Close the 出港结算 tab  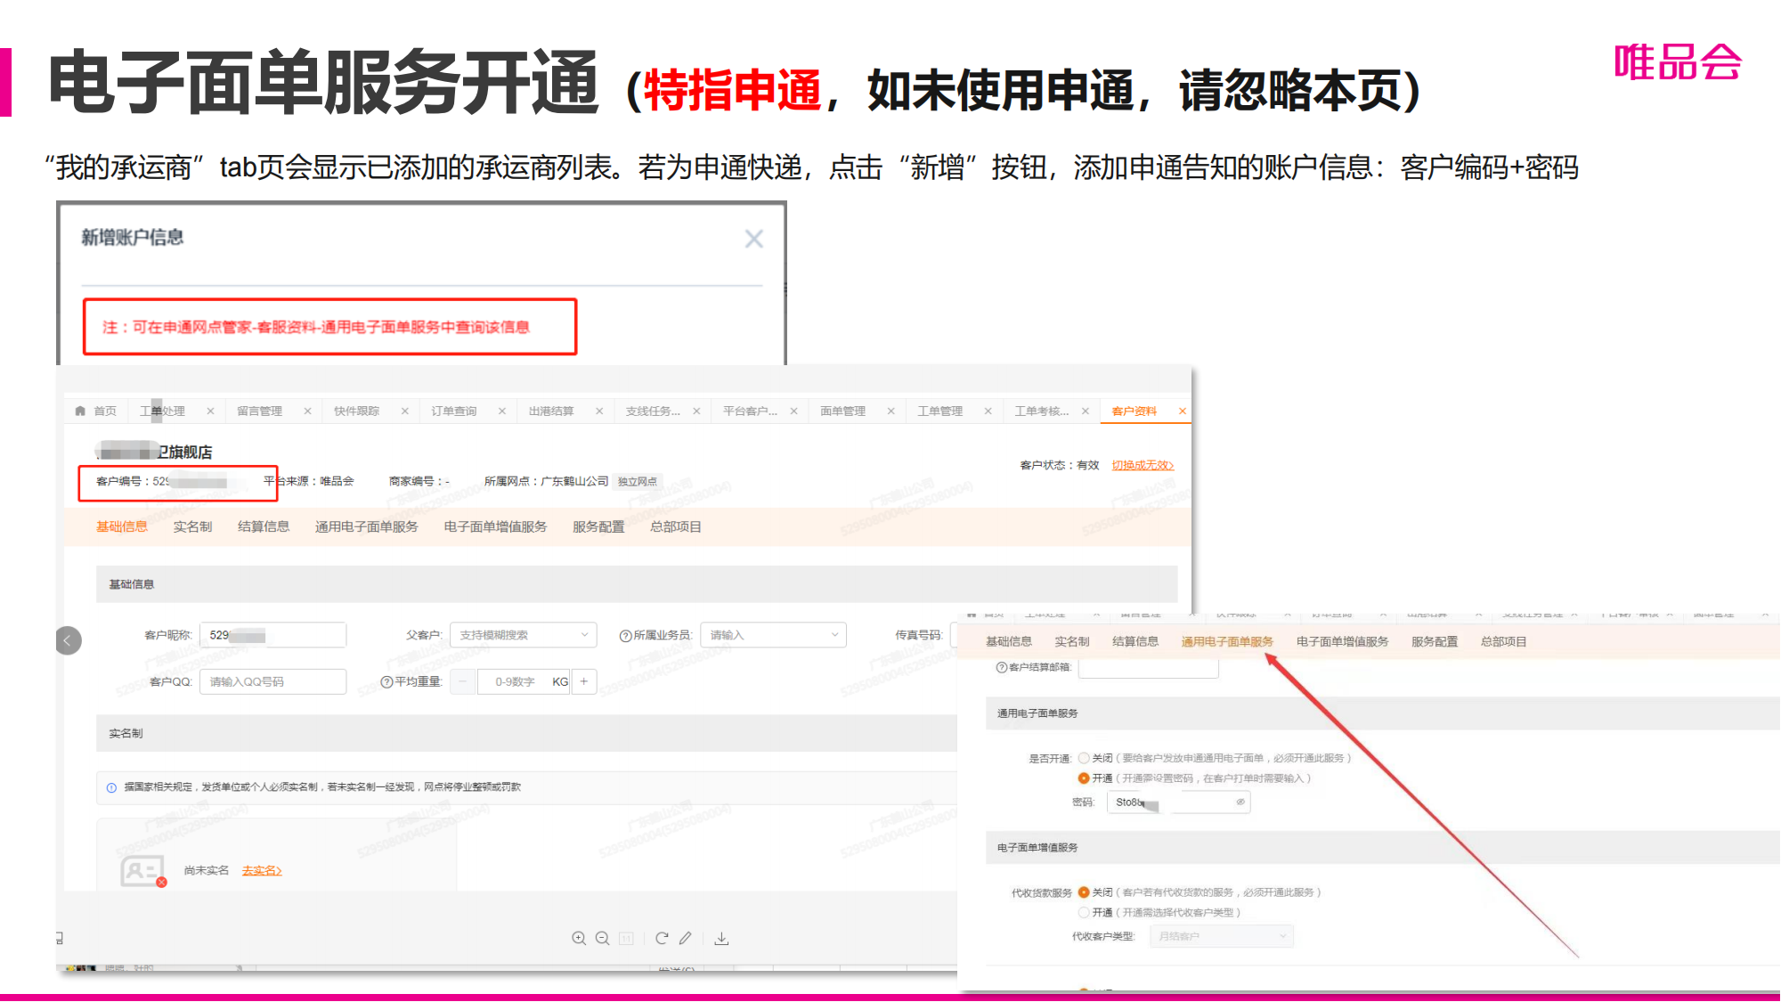tap(599, 411)
